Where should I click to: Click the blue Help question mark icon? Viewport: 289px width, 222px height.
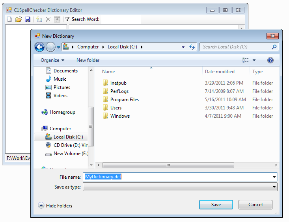click(270, 60)
